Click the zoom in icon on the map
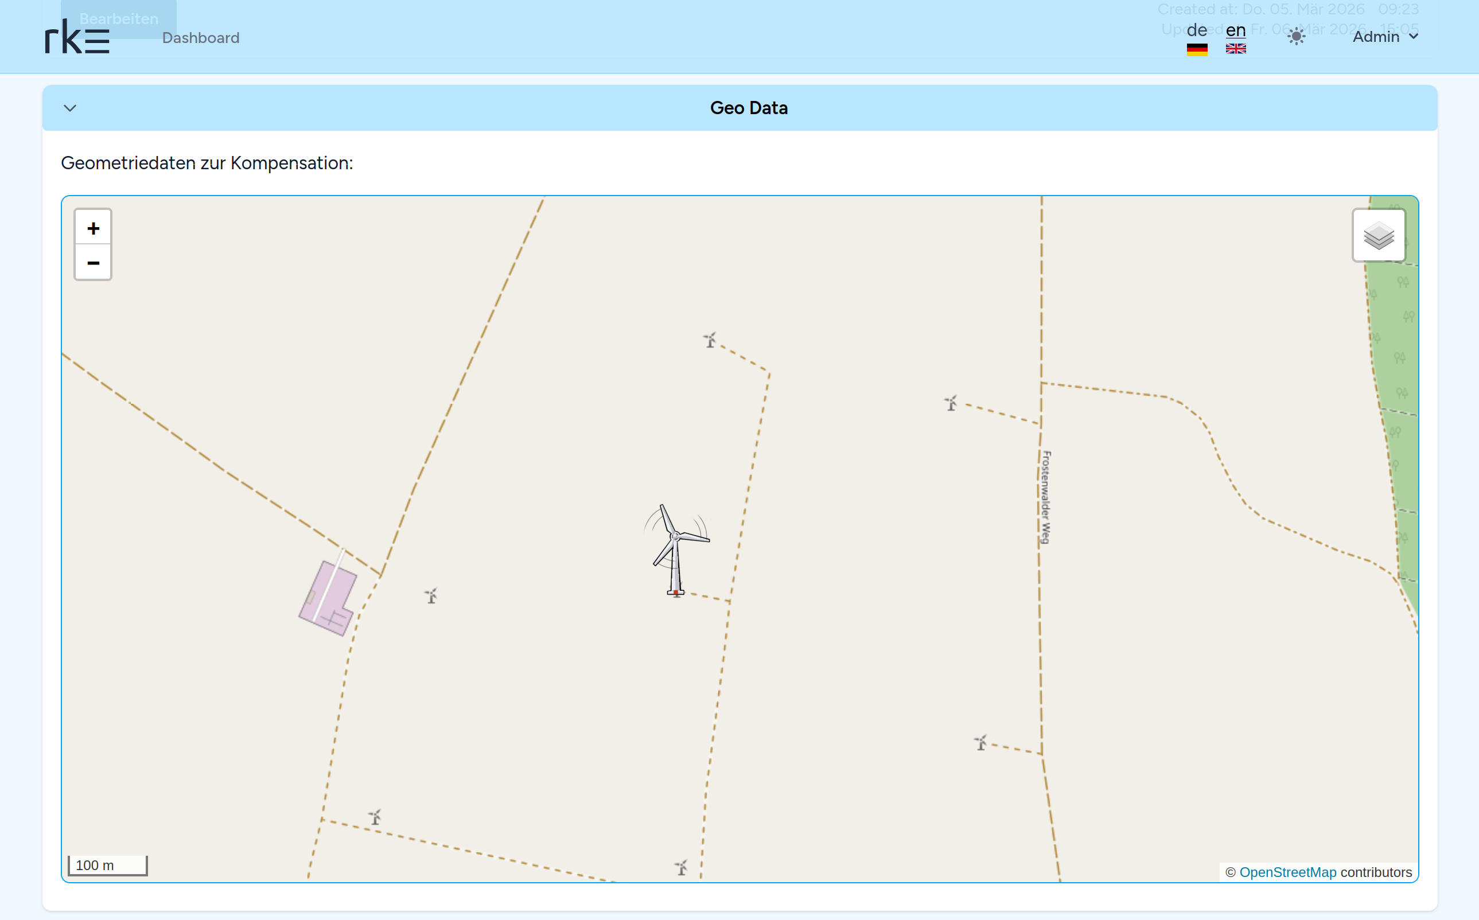 tap(93, 228)
